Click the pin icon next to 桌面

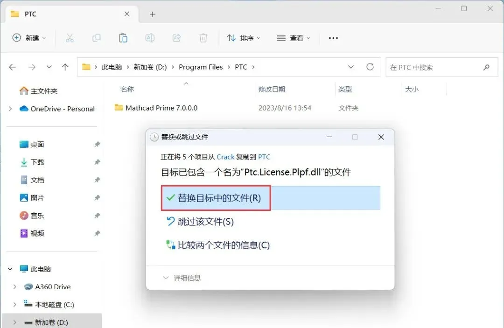coord(97,145)
